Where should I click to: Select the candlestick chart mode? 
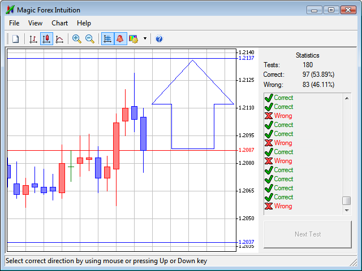(x=46, y=39)
